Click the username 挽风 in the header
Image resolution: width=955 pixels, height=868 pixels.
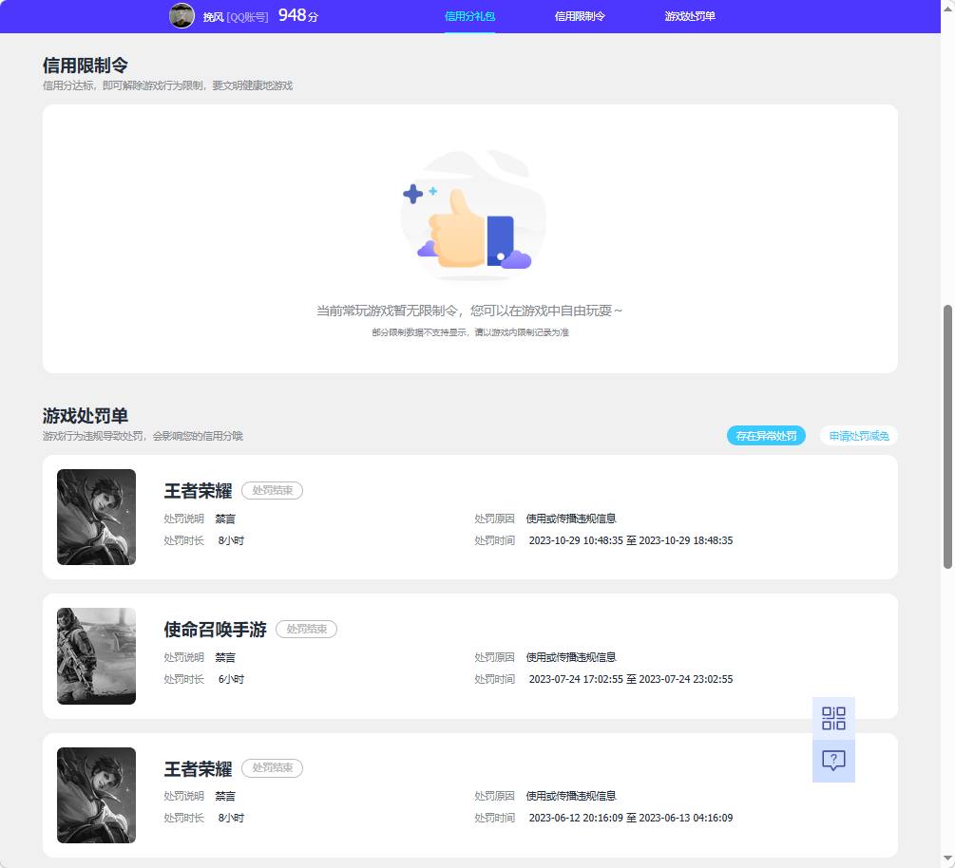coord(213,15)
